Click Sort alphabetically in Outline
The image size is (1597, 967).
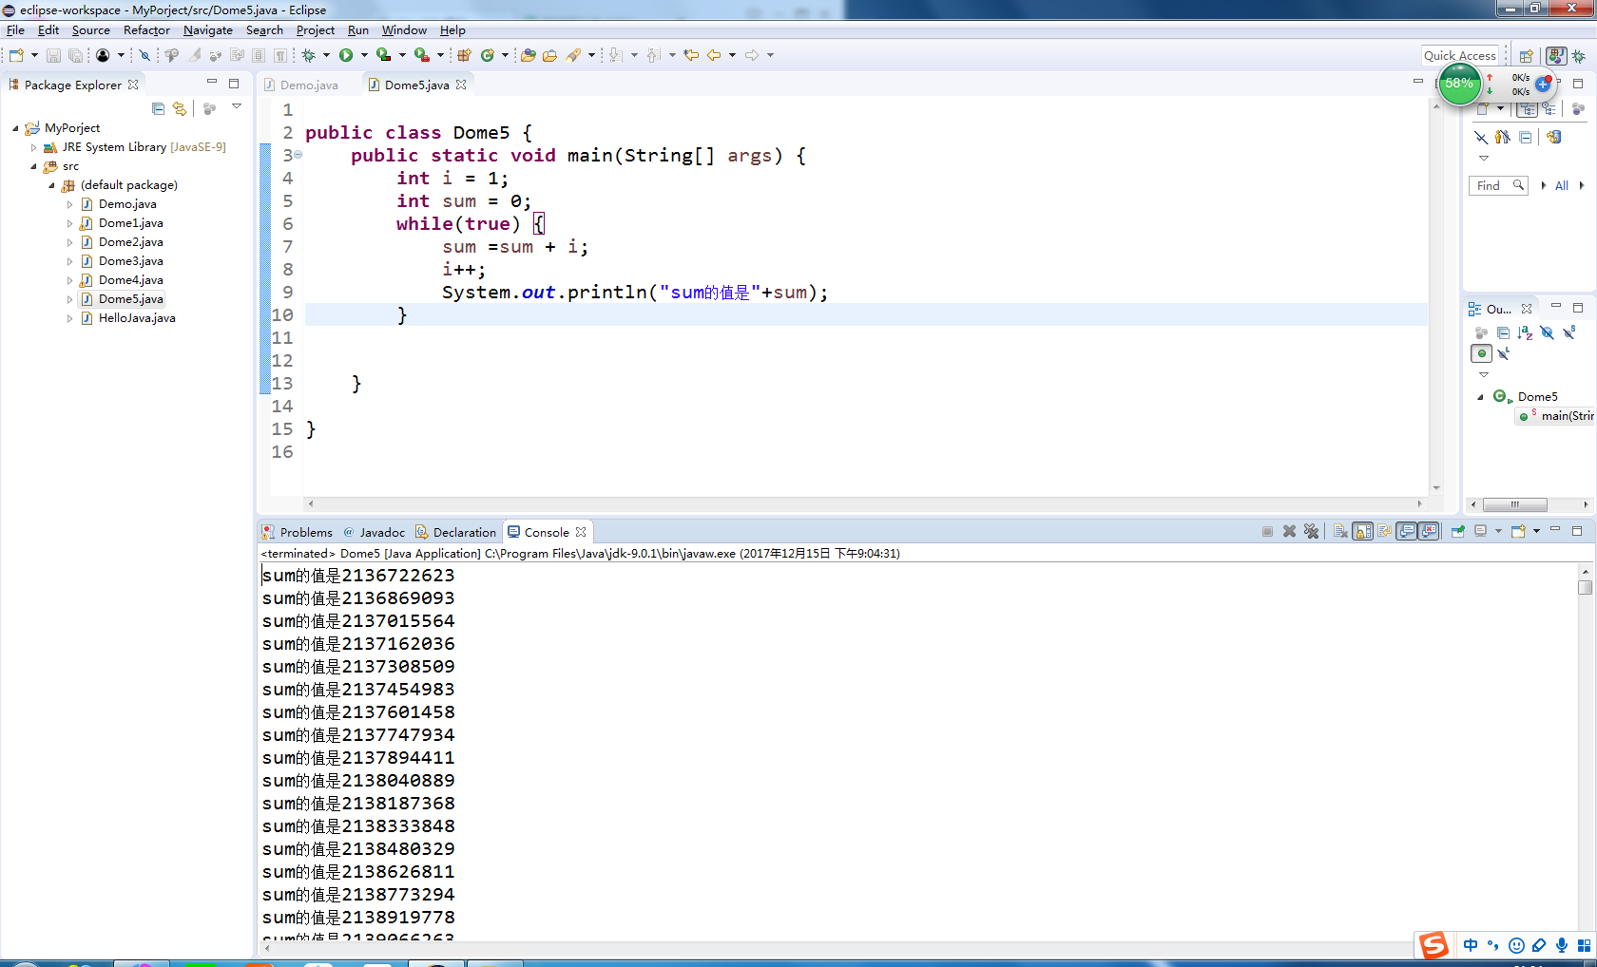click(1525, 332)
